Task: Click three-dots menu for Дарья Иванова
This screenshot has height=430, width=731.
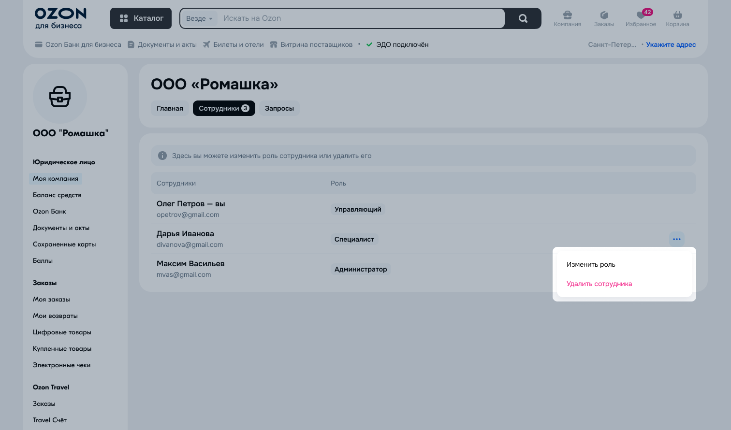Action: tap(676, 239)
